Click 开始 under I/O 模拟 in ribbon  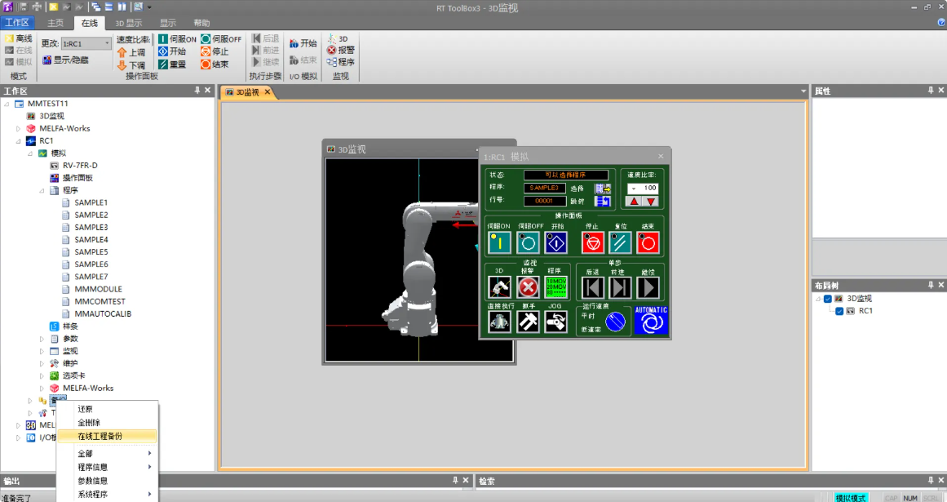click(x=303, y=44)
